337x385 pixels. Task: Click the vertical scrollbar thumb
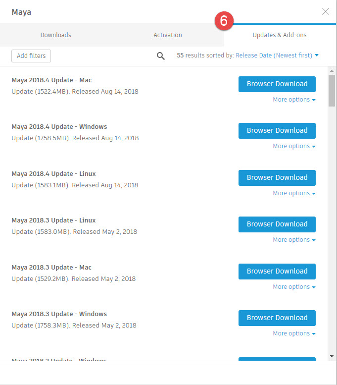[332, 90]
